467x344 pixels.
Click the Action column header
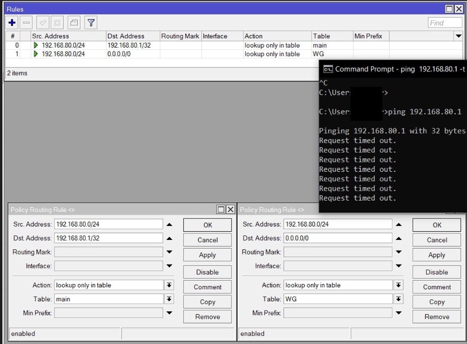point(277,36)
